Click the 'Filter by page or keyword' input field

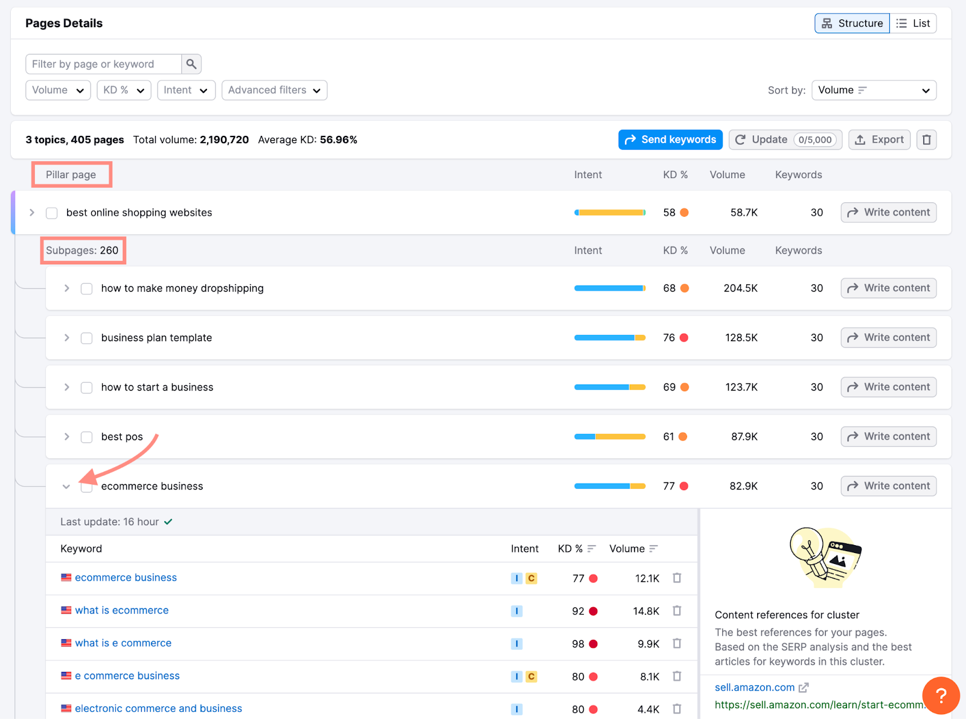(103, 63)
